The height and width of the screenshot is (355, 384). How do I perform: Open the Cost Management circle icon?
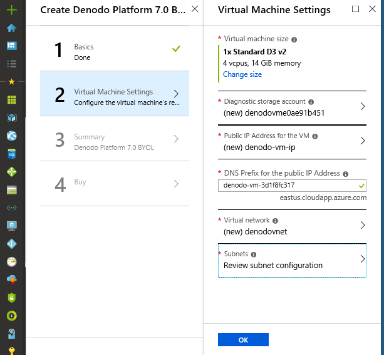click(x=11, y=316)
